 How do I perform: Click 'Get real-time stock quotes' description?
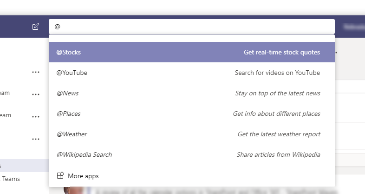point(282,52)
